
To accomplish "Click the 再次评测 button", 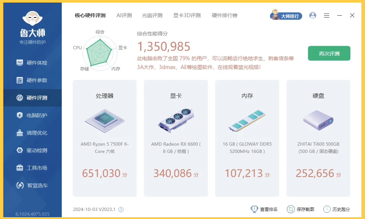I will click(x=329, y=53).
